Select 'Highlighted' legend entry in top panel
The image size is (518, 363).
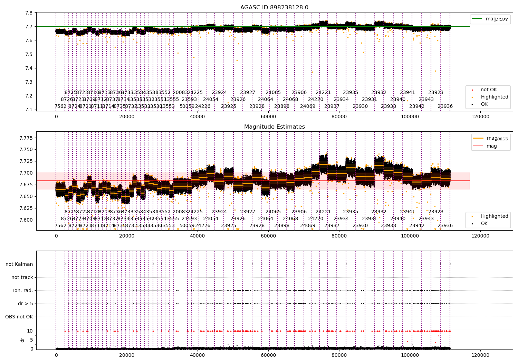pyautogui.click(x=495, y=97)
